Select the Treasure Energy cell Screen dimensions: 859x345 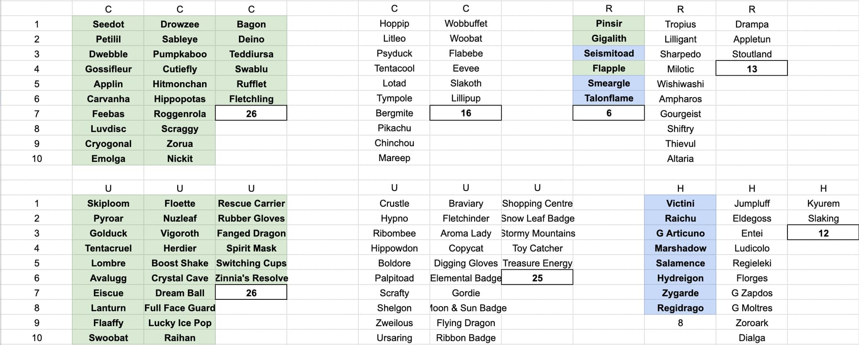coord(537,263)
